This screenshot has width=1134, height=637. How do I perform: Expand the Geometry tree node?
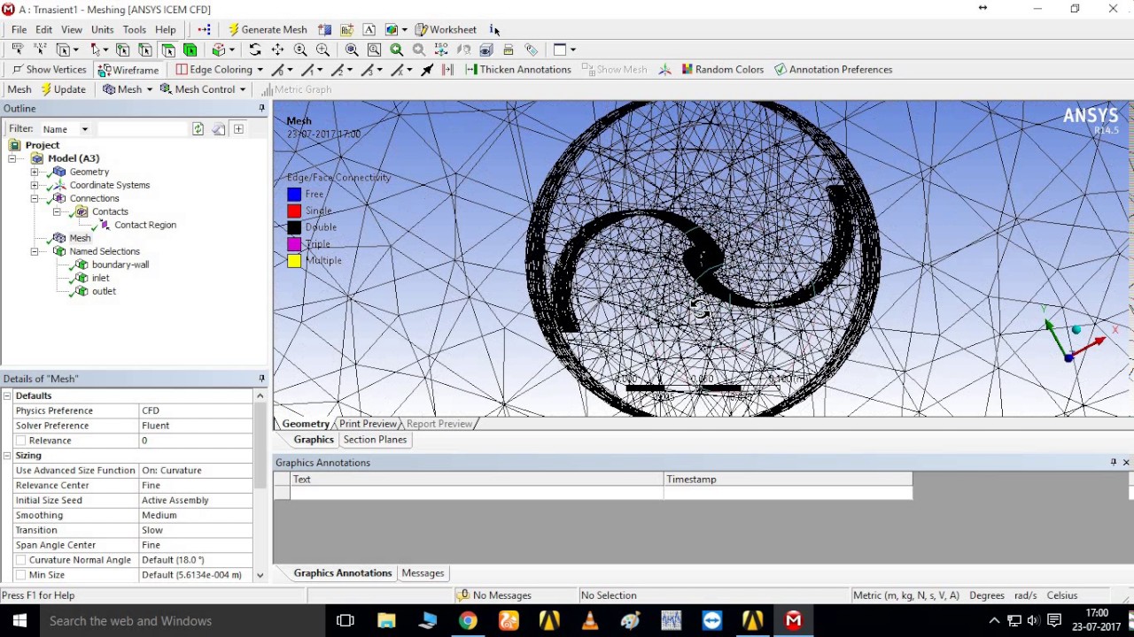35,172
